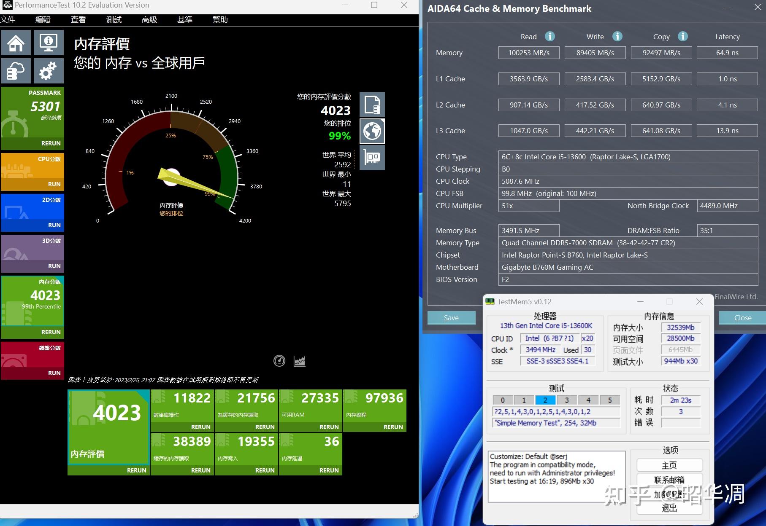The width and height of the screenshot is (766, 526).
Task: Open the 基準 menu
Action: click(184, 20)
